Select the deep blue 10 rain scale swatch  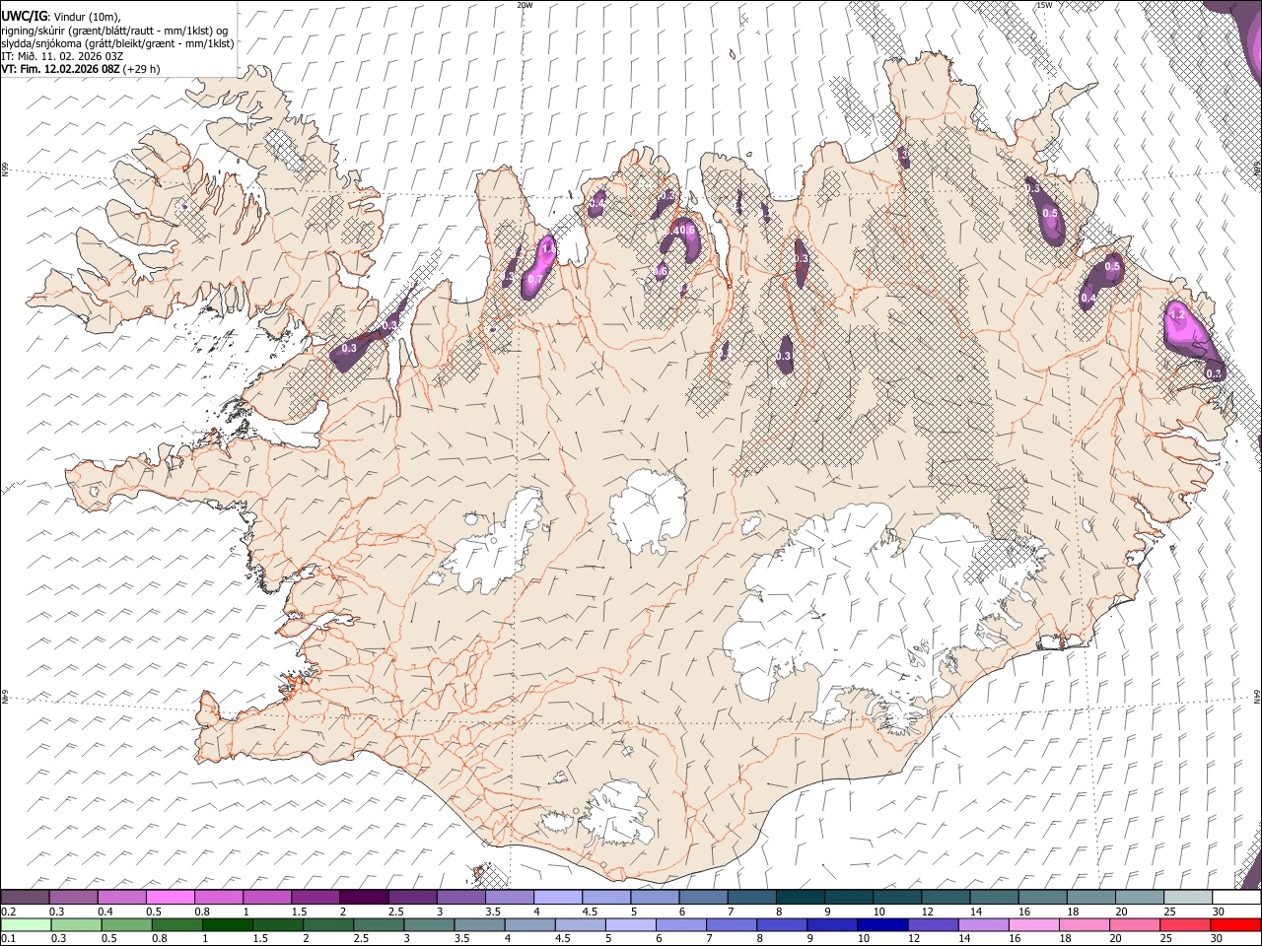(x=883, y=924)
